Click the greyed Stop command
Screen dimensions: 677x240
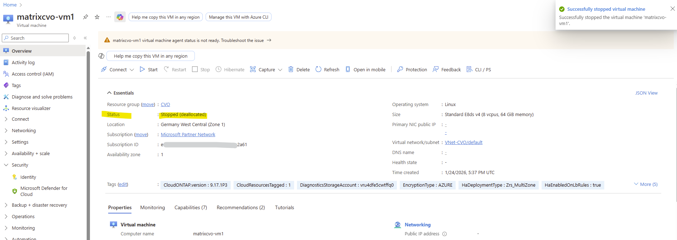coord(201,69)
